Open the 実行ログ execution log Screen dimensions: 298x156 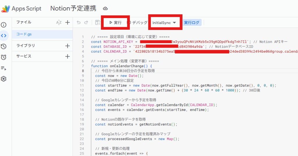(x=191, y=23)
